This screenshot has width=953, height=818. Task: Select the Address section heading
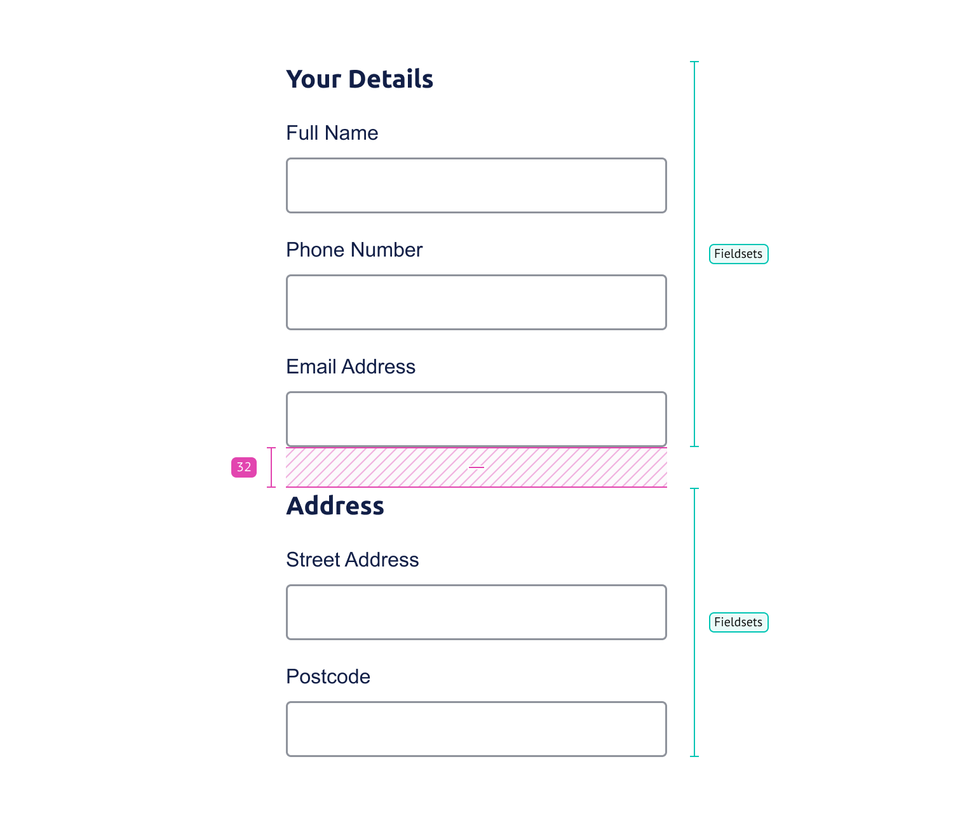[x=335, y=506]
